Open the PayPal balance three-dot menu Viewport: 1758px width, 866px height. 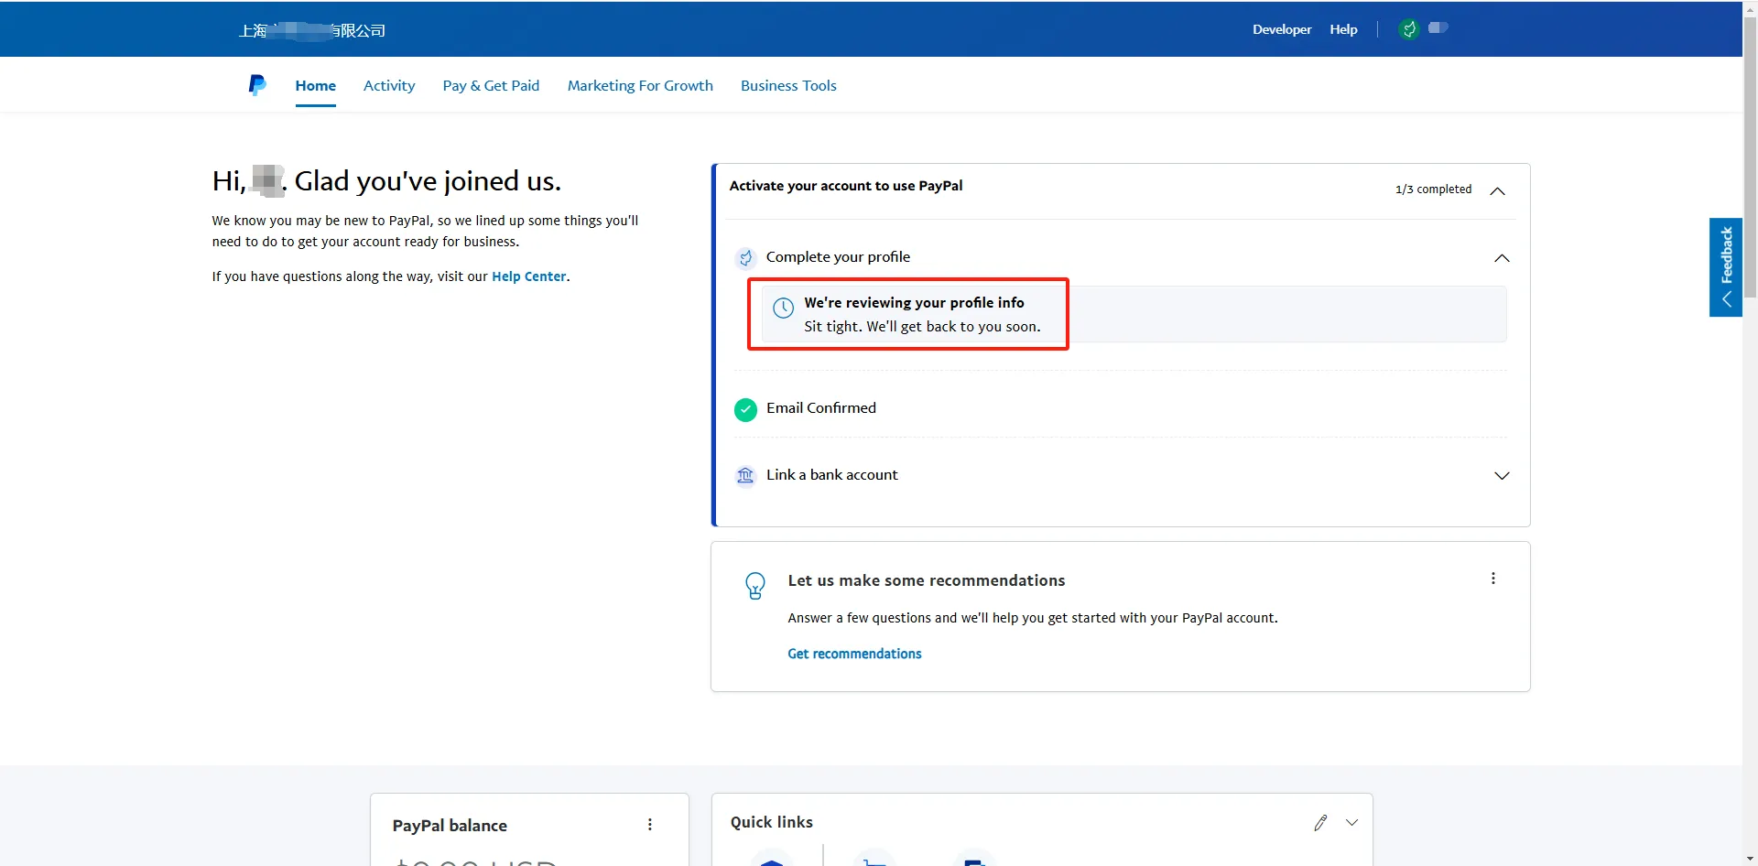pos(650,825)
